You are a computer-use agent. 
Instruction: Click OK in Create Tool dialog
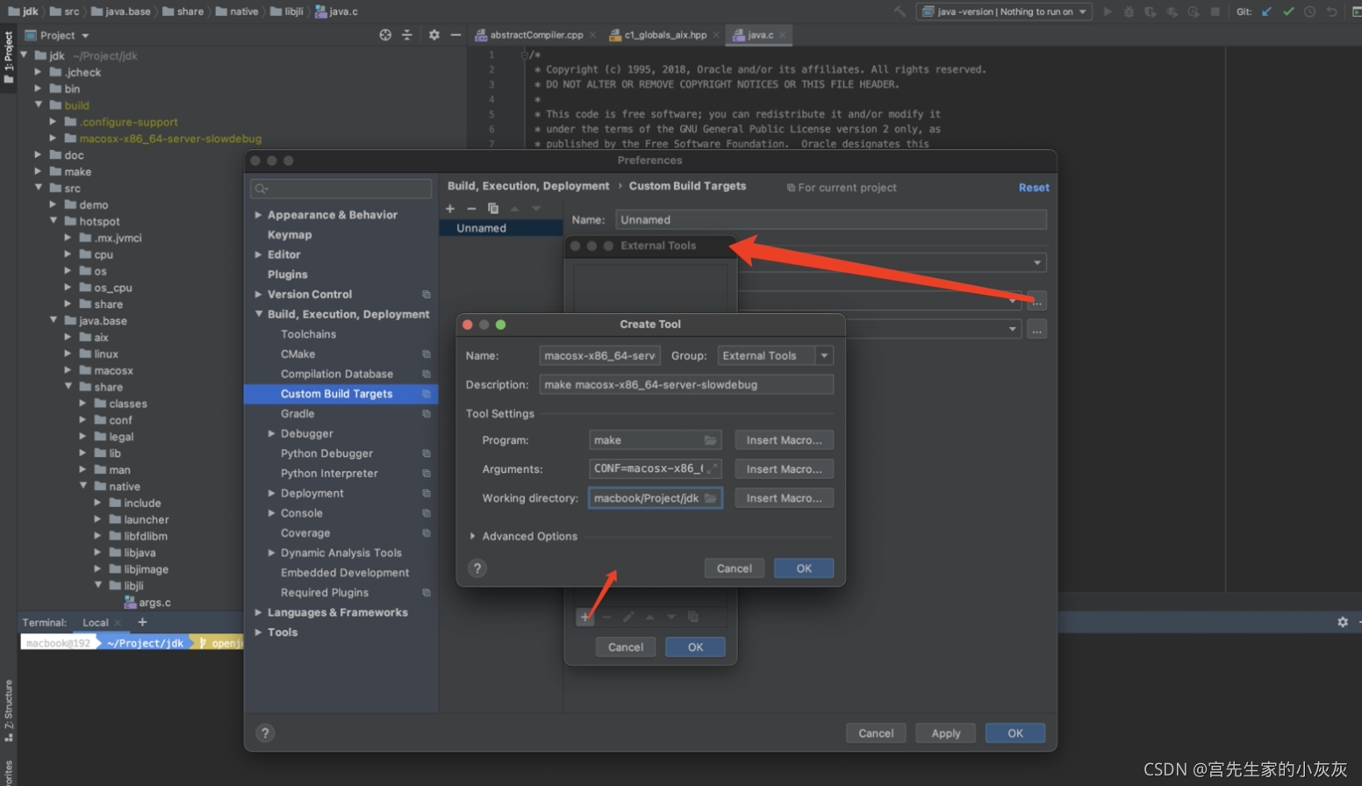pyautogui.click(x=804, y=568)
